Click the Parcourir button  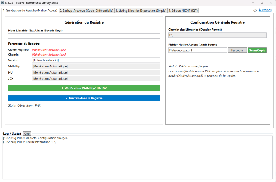pyautogui.click(x=237, y=50)
